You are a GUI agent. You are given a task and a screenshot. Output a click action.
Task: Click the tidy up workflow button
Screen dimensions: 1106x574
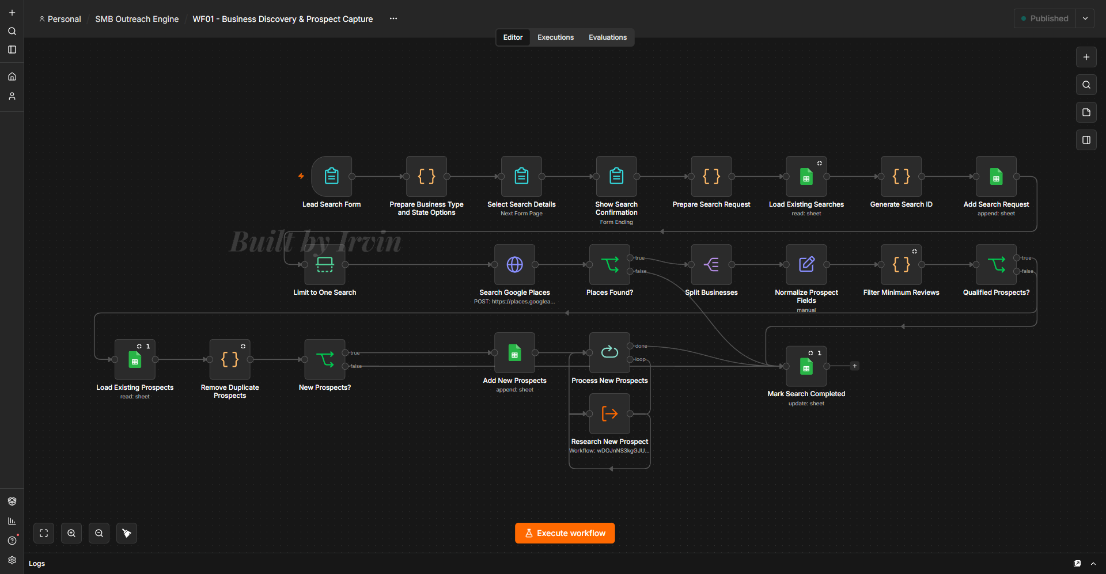click(x=127, y=533)
